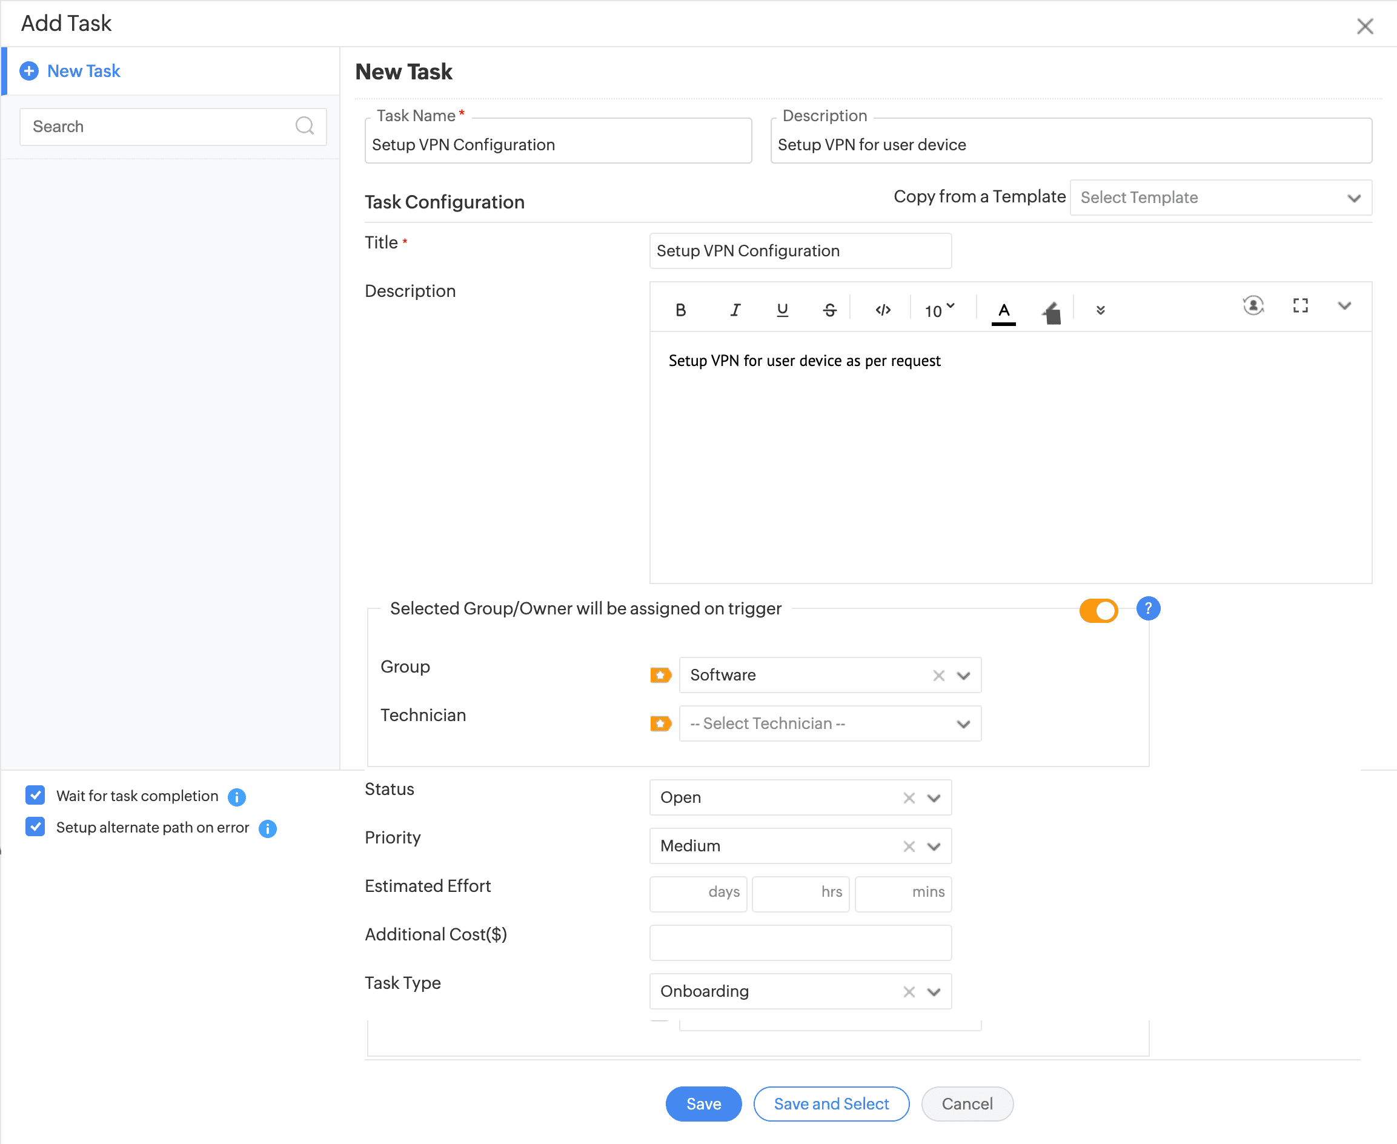Click the underline formatting icon
This screenshot has height=1144, width=1397.
pyautogui.click(x=782, y=310)
